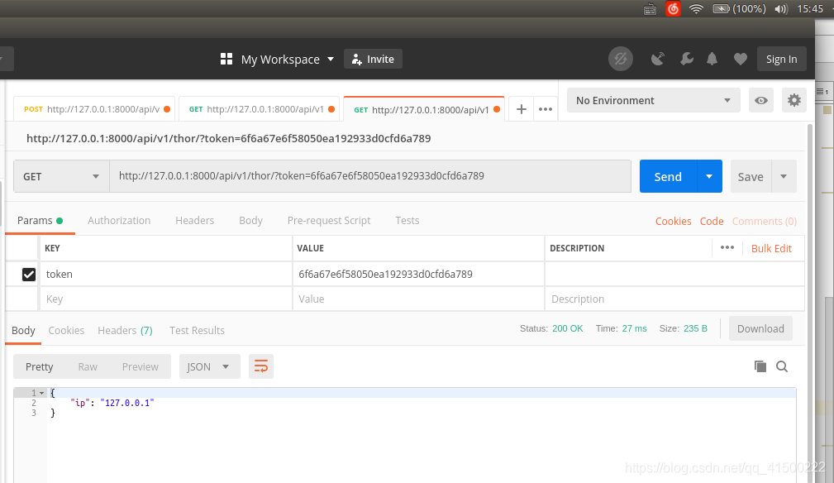
Task: Open the NetEase music tray icon
Action: (673, 8)
